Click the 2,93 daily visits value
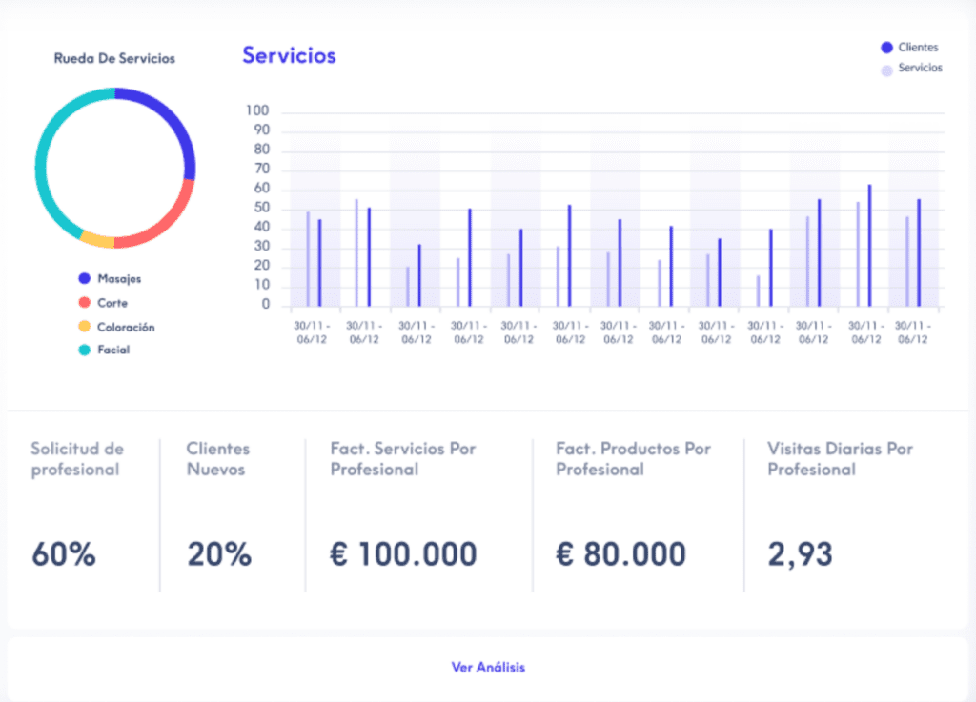976x702 pixels. coord(800,554)
